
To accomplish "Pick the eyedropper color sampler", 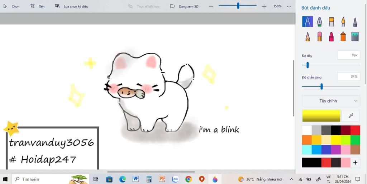I will pos(351,116).
